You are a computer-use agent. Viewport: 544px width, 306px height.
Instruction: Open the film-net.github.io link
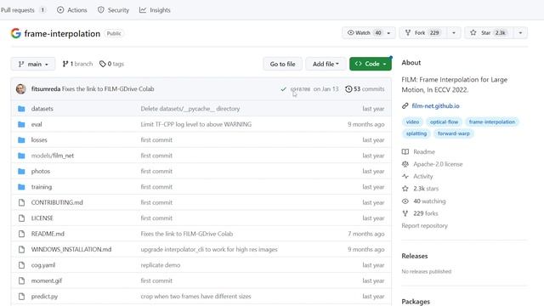click(x=435, y=105)
